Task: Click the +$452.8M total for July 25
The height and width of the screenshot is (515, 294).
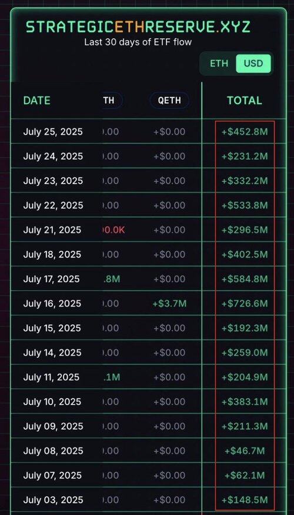Action: (245, 132)
